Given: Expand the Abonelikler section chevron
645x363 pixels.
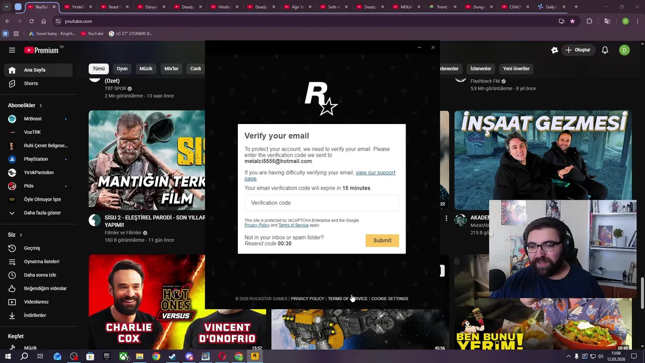Looking at the screenshot, I should [41, 105].
